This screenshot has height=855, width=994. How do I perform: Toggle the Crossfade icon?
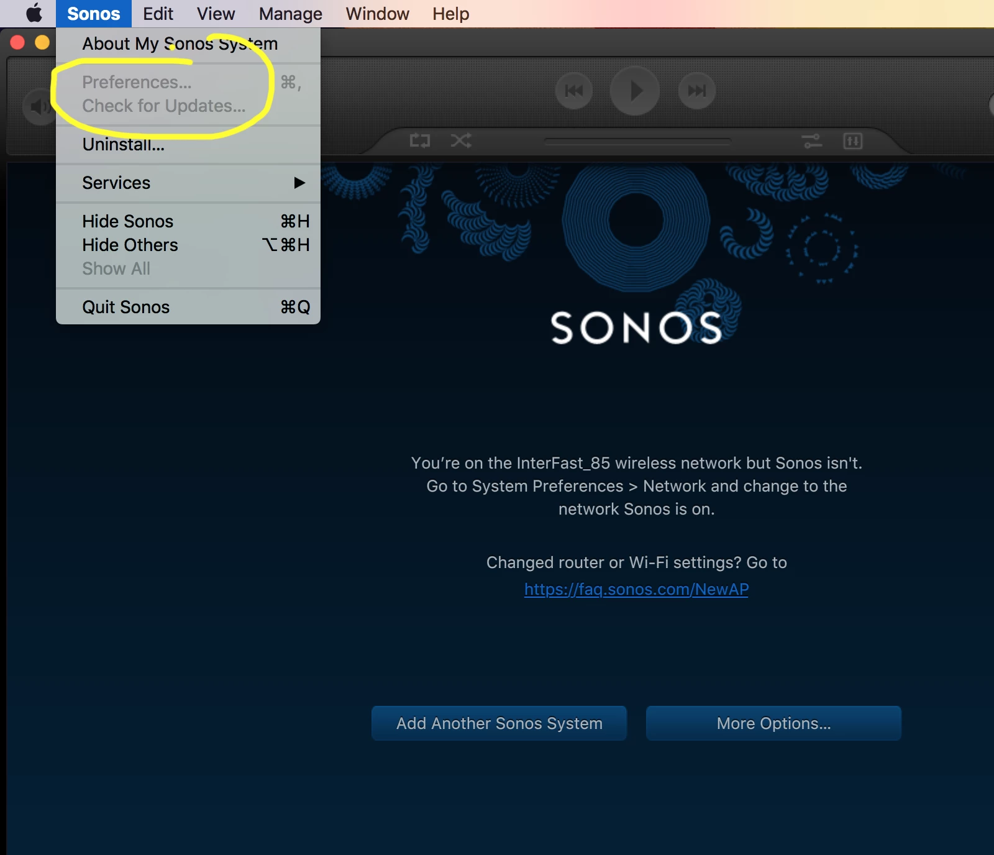(x=812, y=141)
